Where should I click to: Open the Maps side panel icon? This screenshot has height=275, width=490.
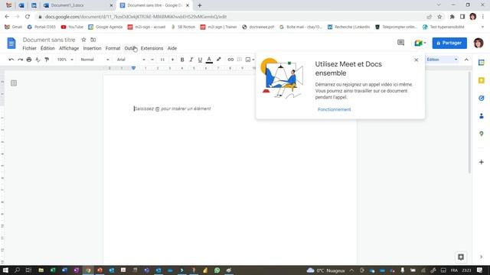[x=482, y=134]
